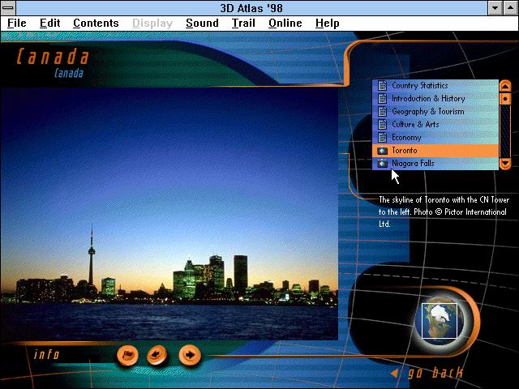Open the window control menu box
This screenshot has height=389, width=519.
point(8,7)
